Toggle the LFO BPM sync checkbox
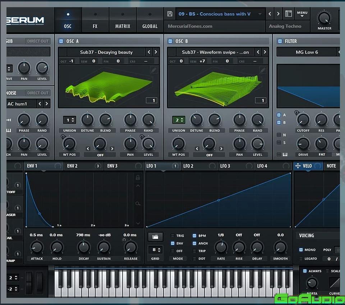This screenshot has width=345, height=305. tap(194, 236)
